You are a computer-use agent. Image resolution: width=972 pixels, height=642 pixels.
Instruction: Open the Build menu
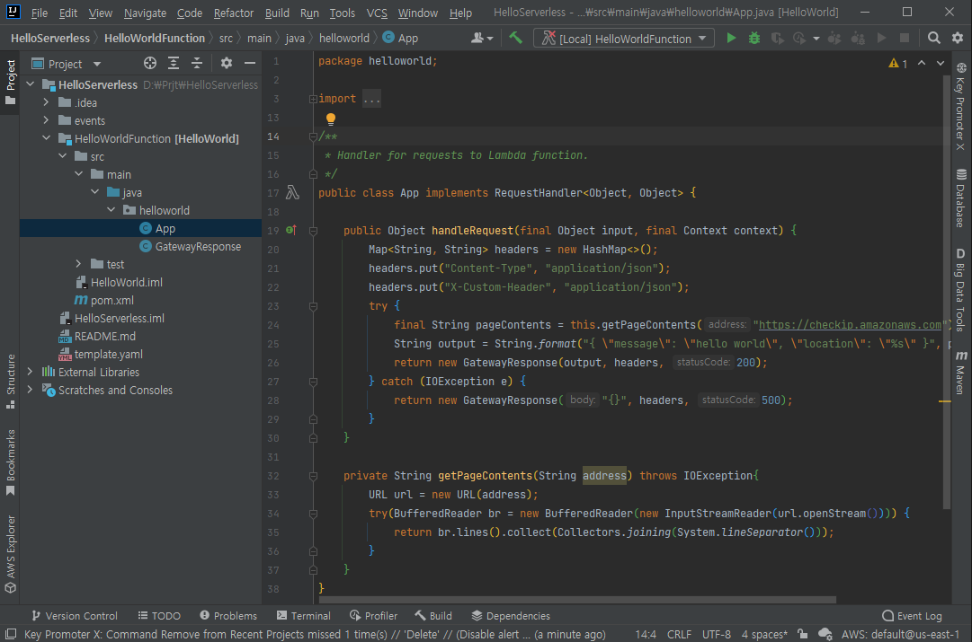277,13
